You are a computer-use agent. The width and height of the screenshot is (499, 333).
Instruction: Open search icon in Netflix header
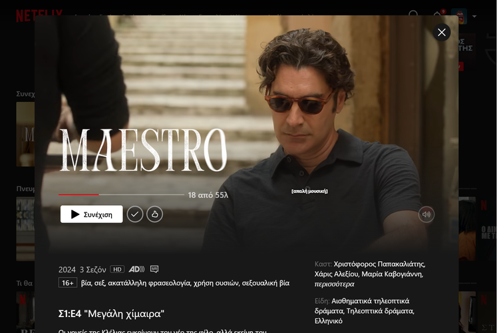413,15
